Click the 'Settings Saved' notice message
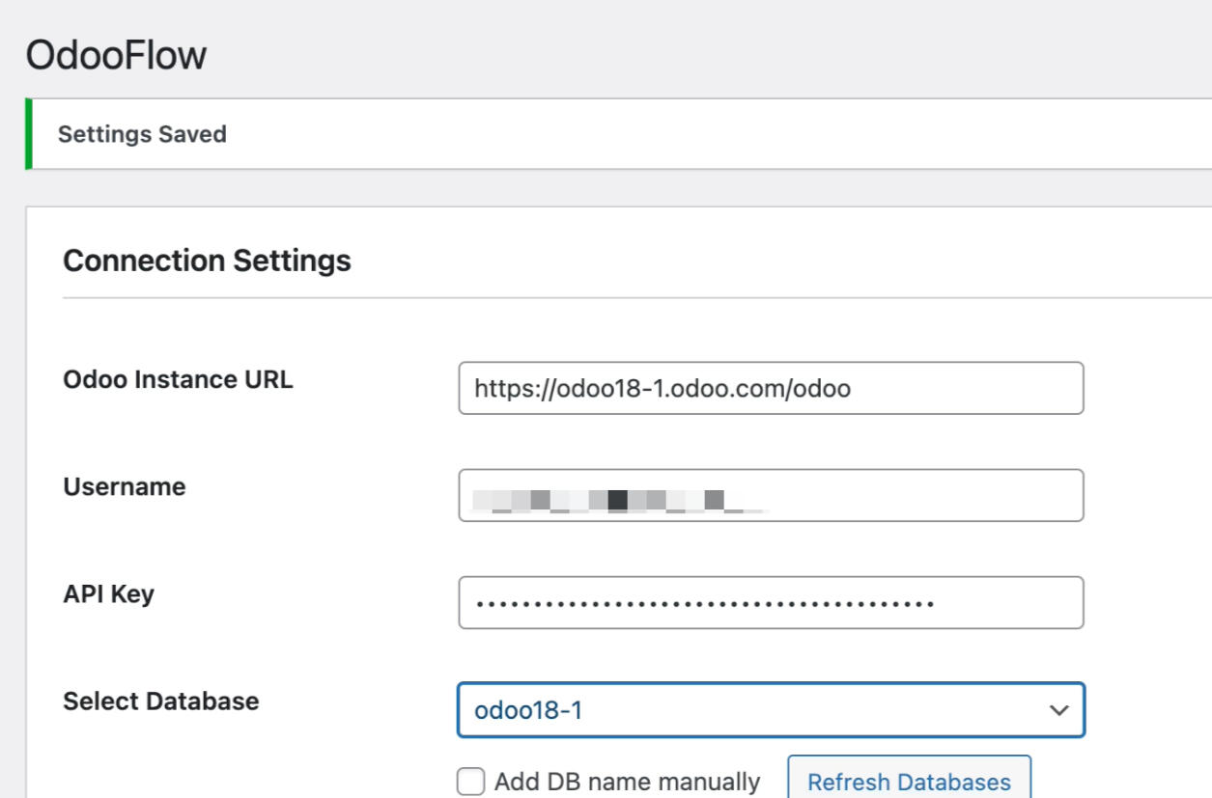 point(142,134)
